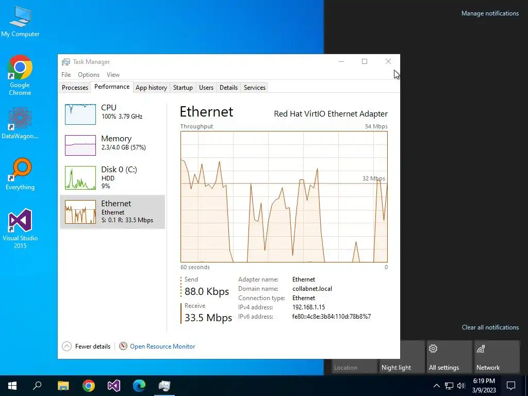Screen dimensions: 528x396
Task: Click Task Manager title bar icon
Action: [66, 62]
